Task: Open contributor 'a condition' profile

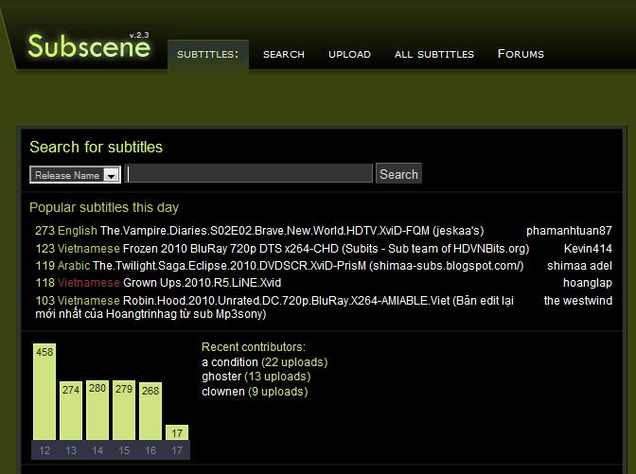Action: 230,362
